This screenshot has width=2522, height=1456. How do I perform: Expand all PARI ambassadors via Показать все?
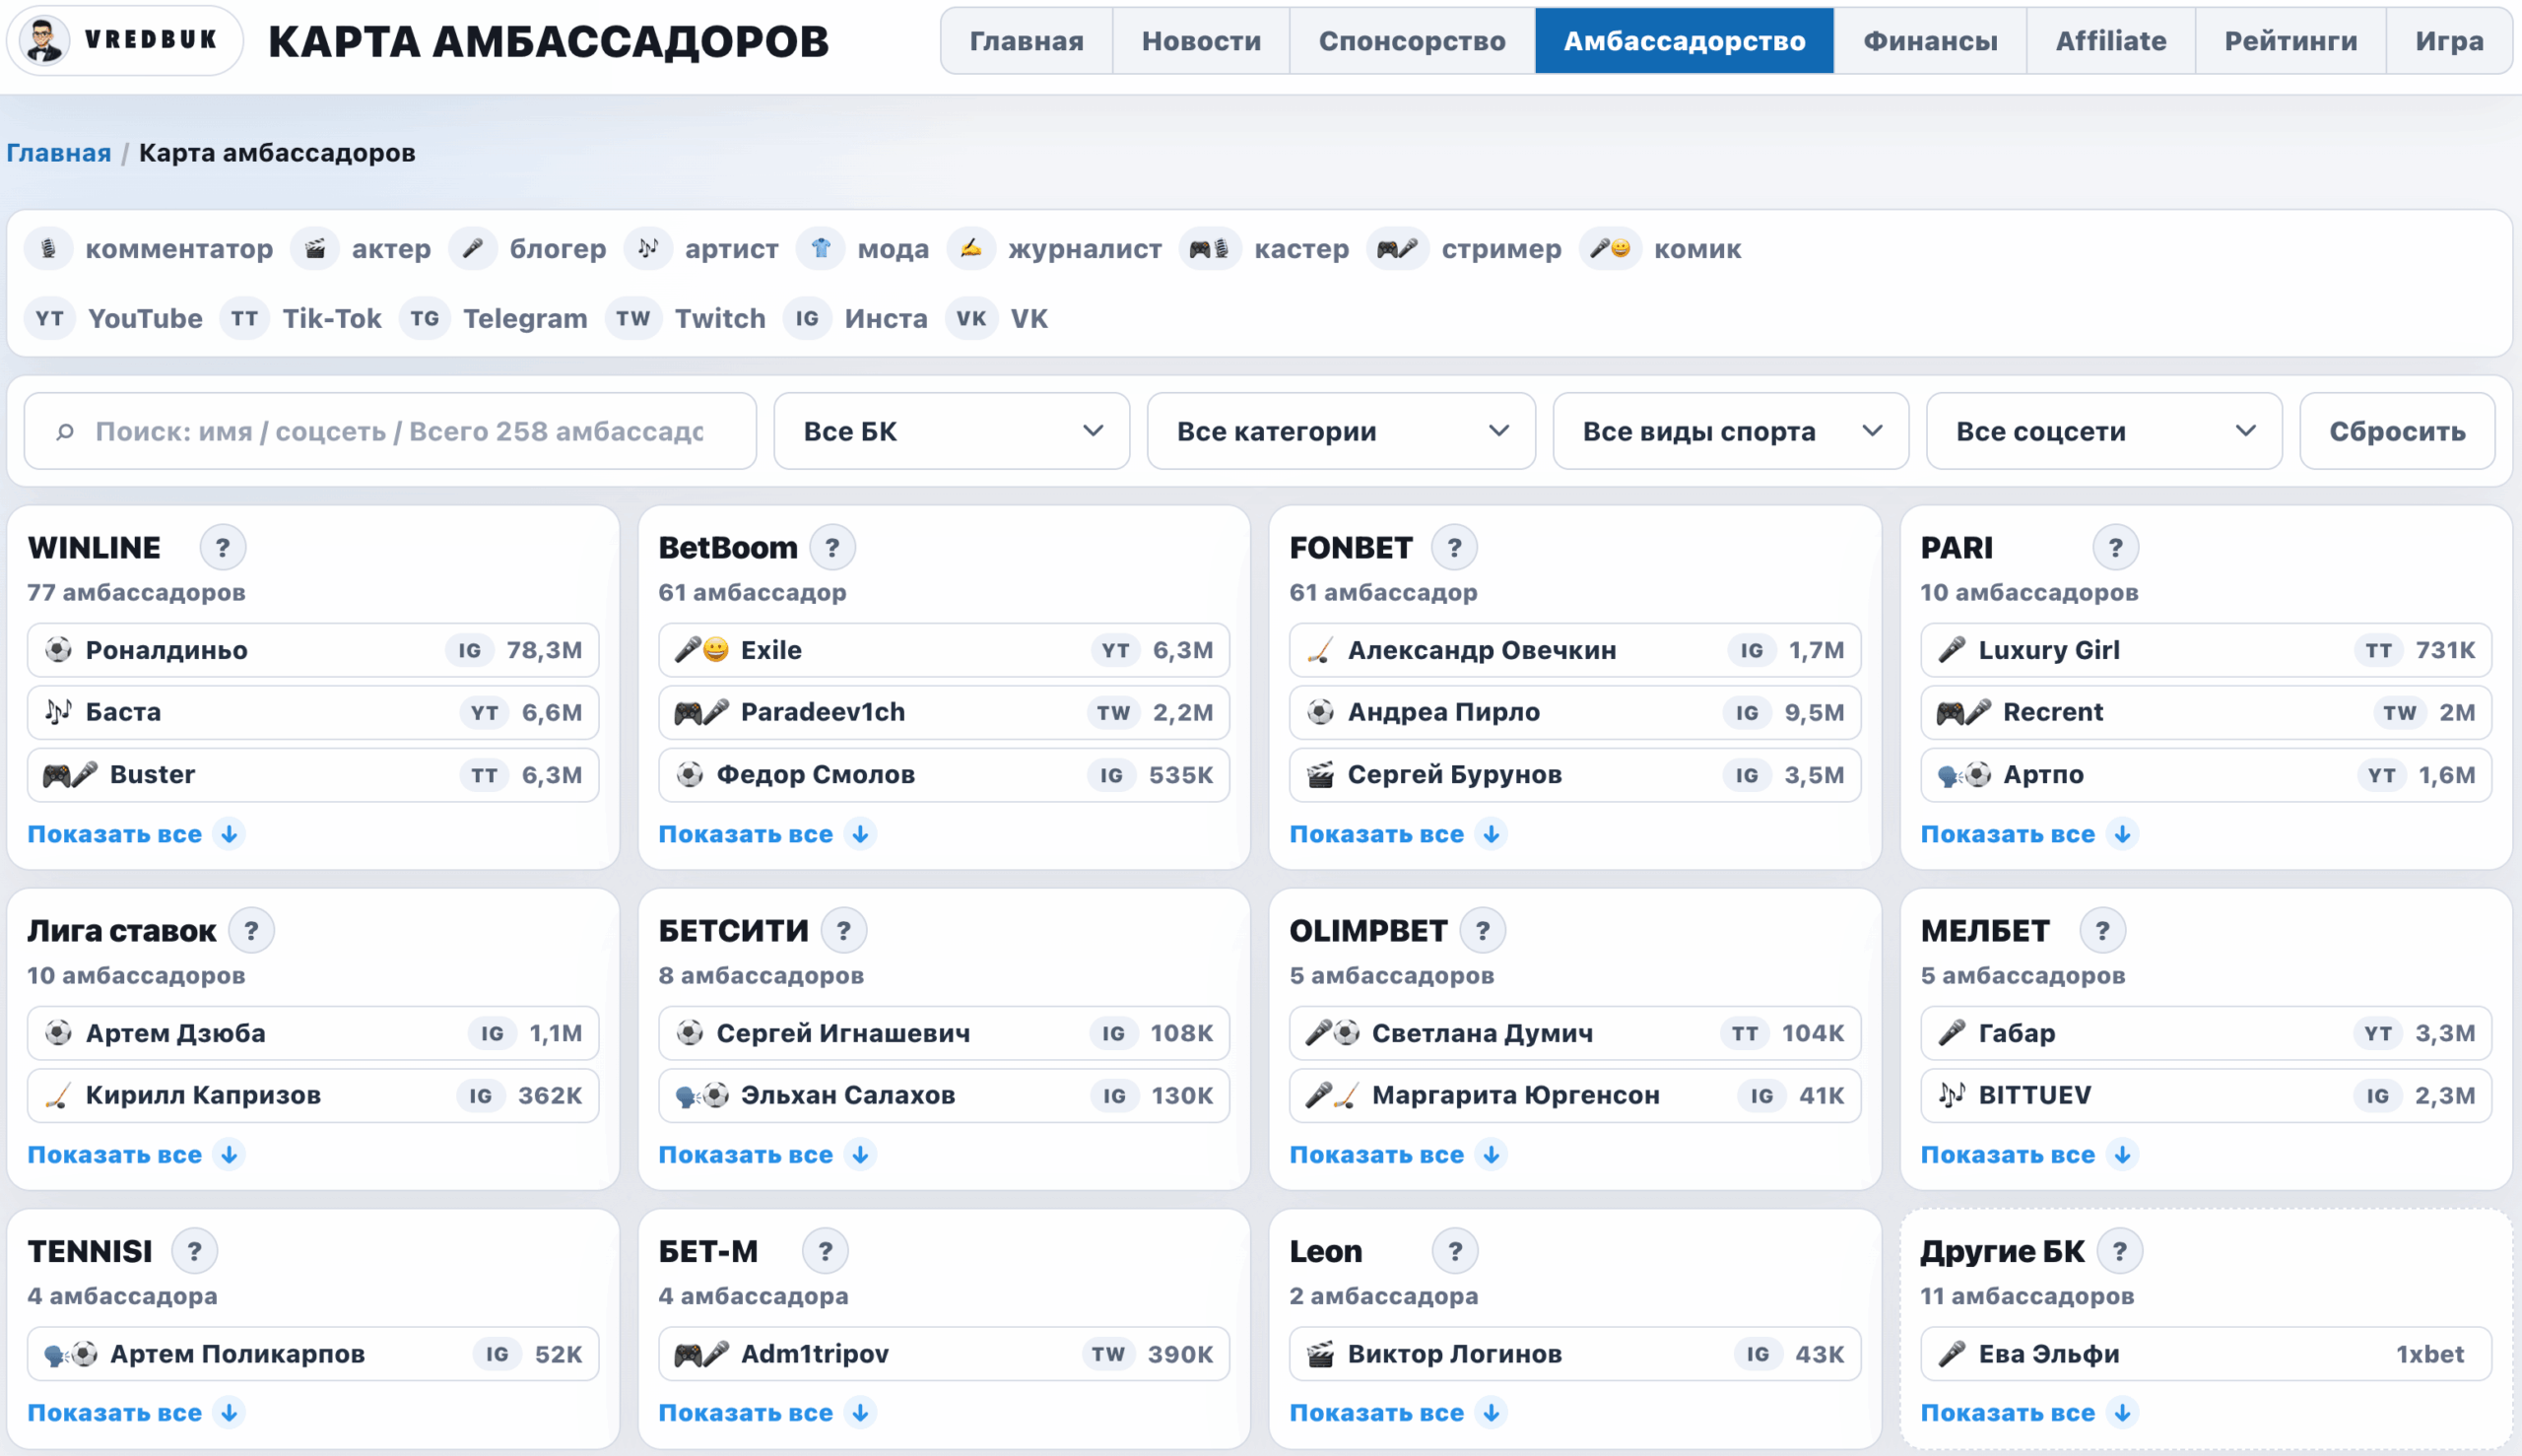pyautogui.click(x=2028, y=834)
